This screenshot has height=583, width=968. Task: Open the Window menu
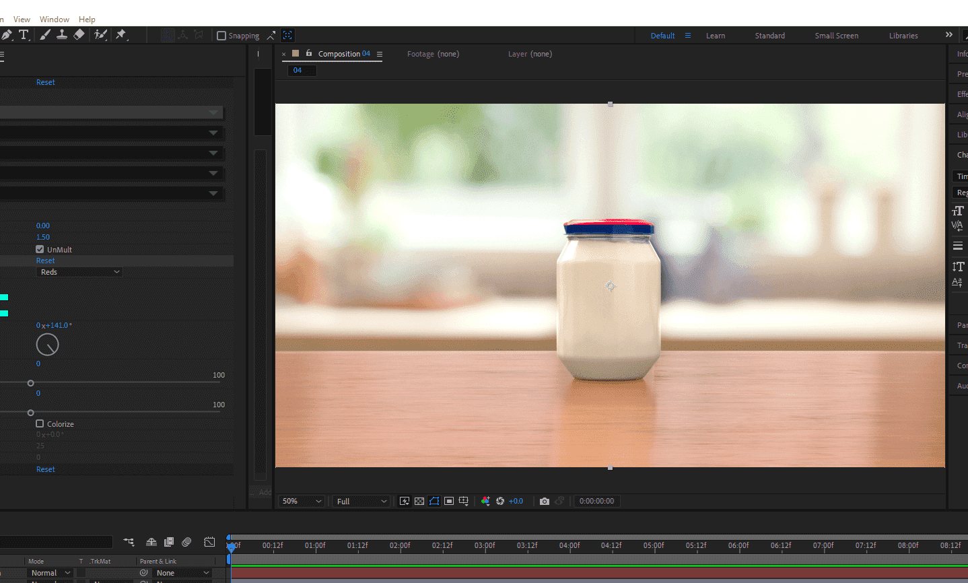(54, 20)
